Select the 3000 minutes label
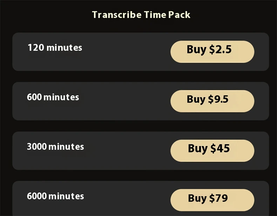277x216 pixels. click(55, 147)
